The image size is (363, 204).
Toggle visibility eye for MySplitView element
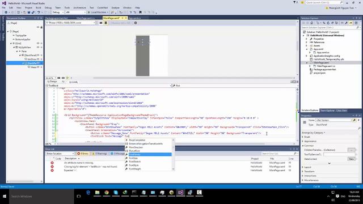point(38,47)
